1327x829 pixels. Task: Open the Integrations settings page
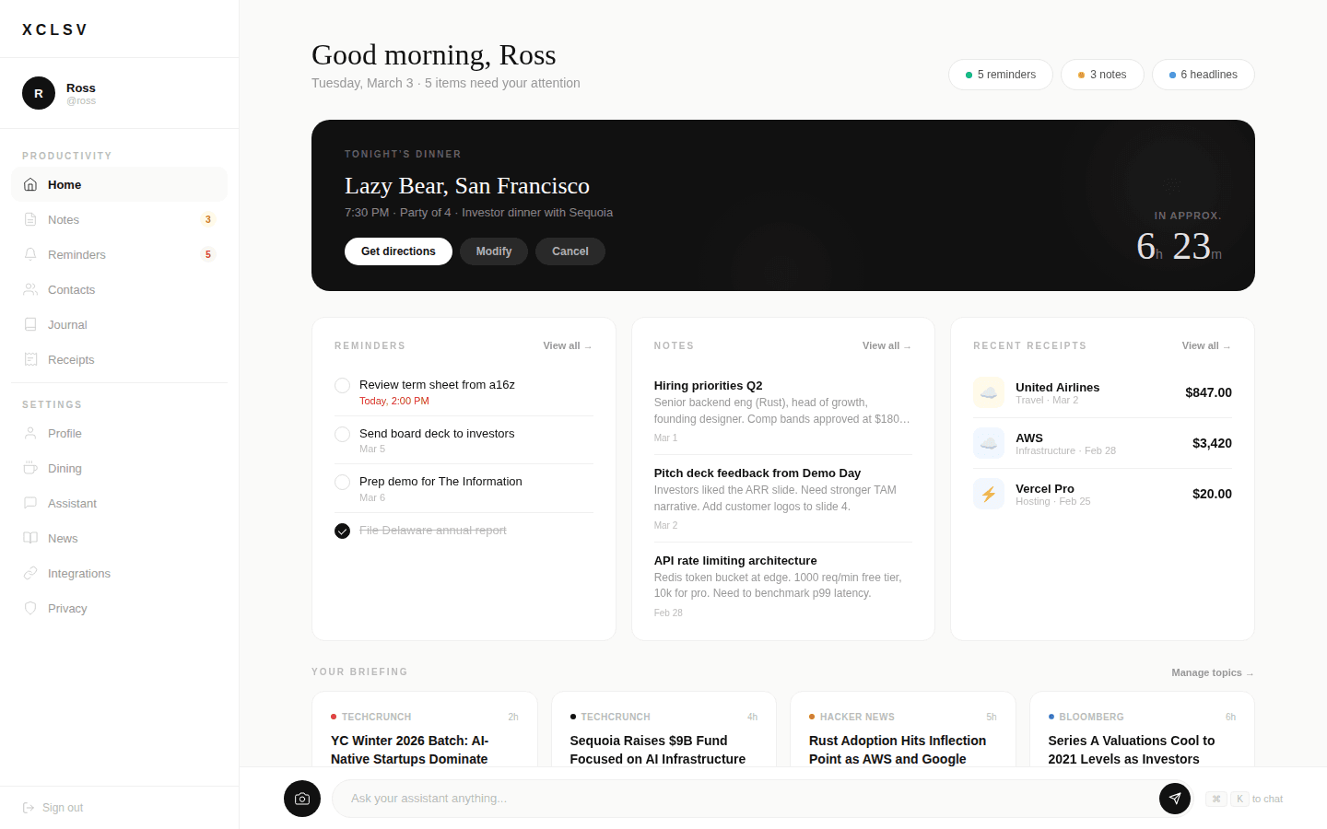78,574
